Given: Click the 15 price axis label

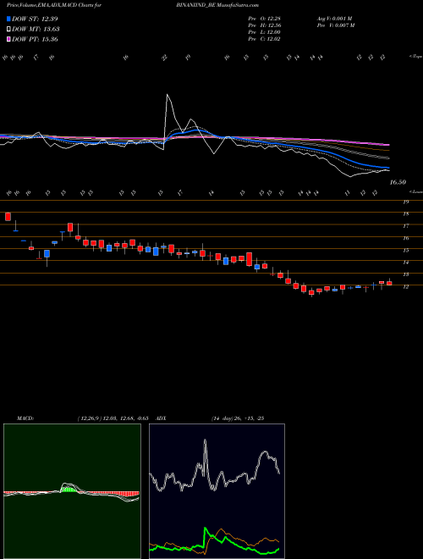Looking at the screenshot, I should coord(405,250).
